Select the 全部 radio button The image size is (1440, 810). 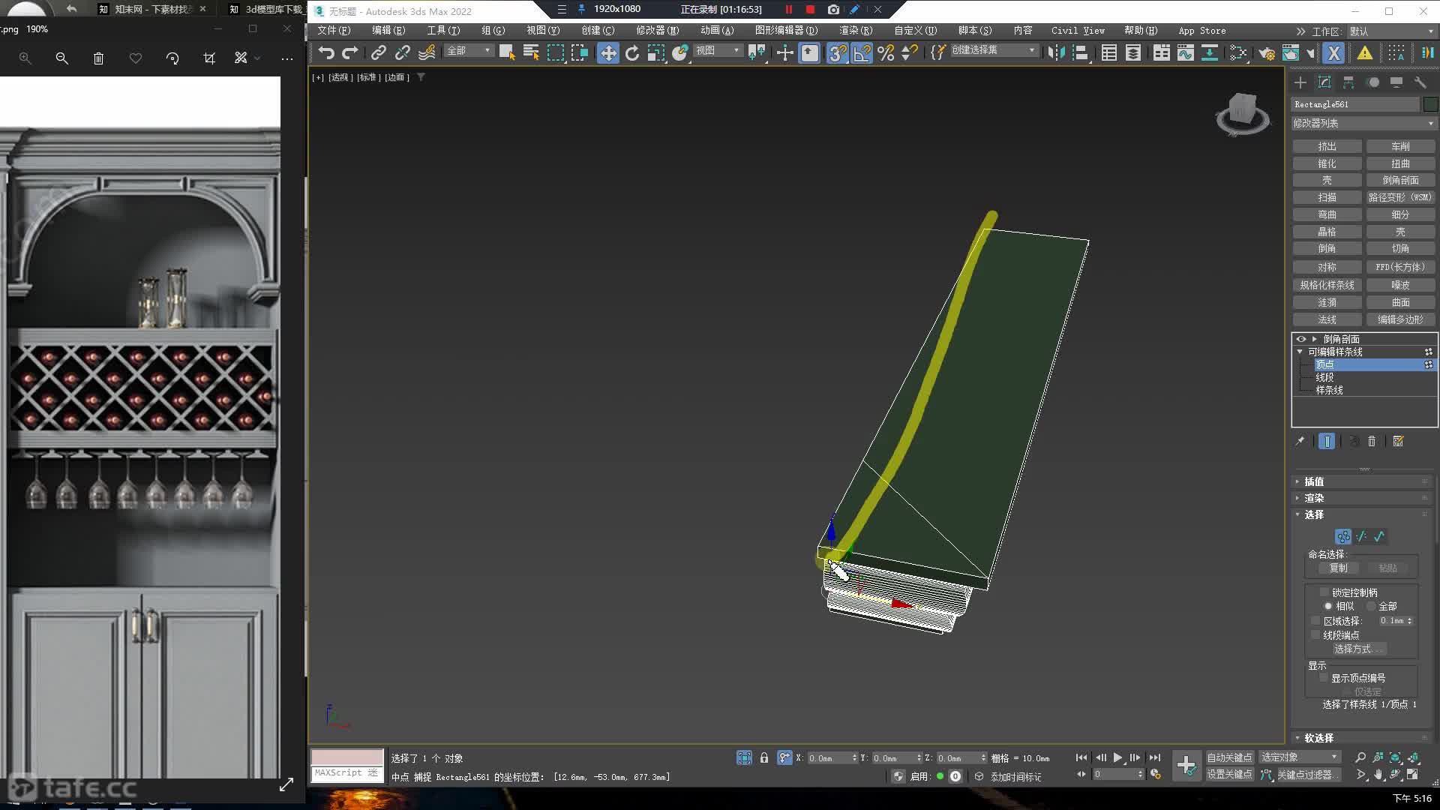(x=1371, y=606)
